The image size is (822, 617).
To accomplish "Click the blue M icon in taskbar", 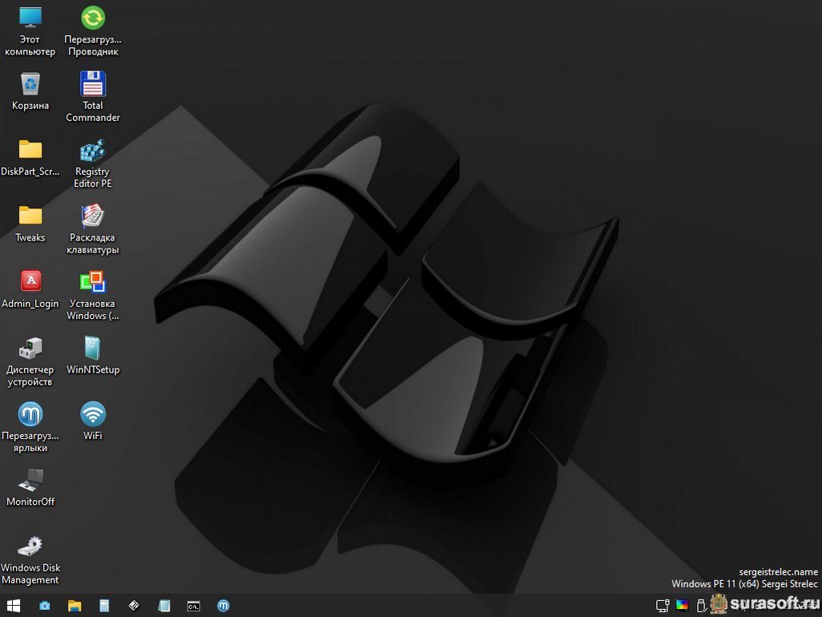I will pos(224,606).
